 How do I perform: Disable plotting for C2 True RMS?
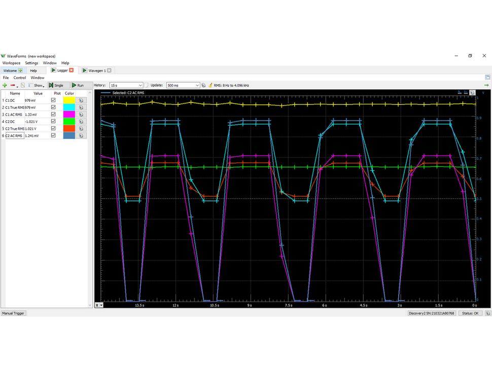pos(54,129)
